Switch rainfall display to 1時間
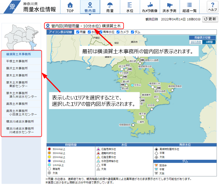This screenshot has width=219, height=185. [x=209, y=42]
